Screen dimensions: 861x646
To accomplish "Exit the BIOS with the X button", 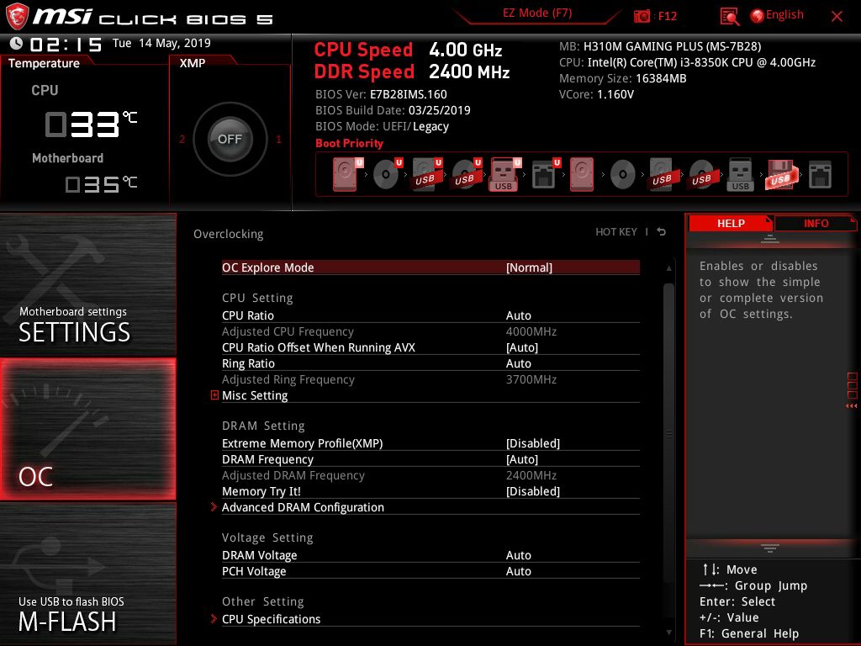I will click(x=837, y=17).
